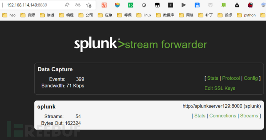Open the 公司 bookmarks folder
266x140 pixels.
click(86, 15)
